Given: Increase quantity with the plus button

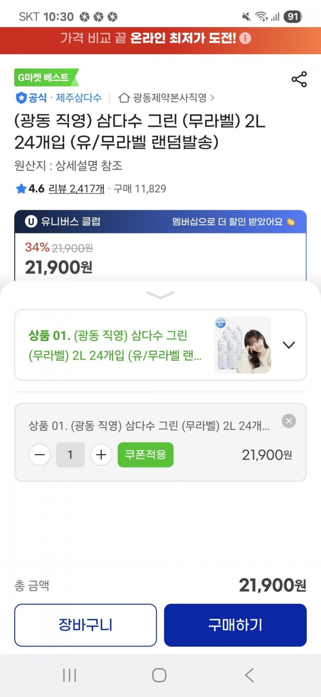Looking at the screenshot, I should pos(101,455).
